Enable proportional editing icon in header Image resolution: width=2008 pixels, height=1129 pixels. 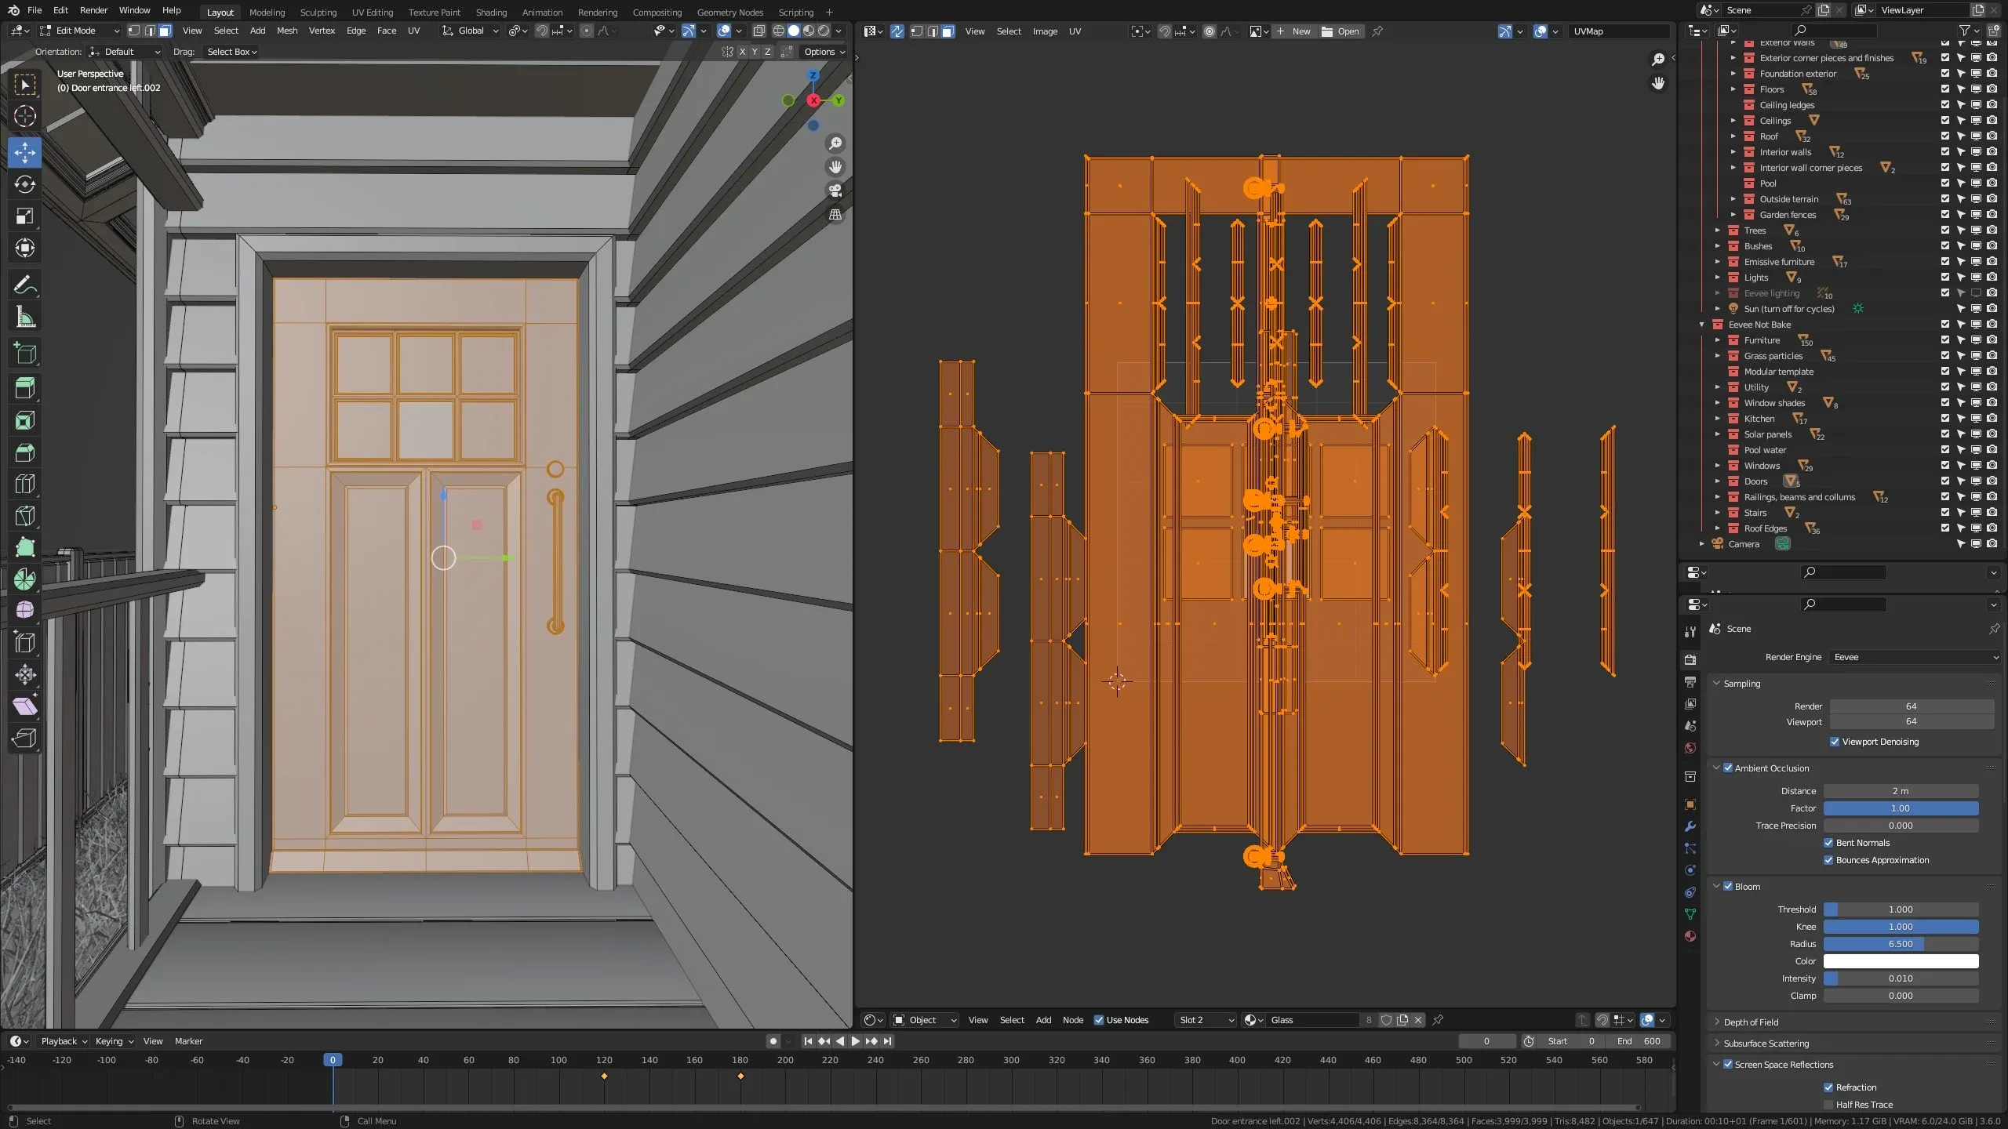click(x=587, y=31)
